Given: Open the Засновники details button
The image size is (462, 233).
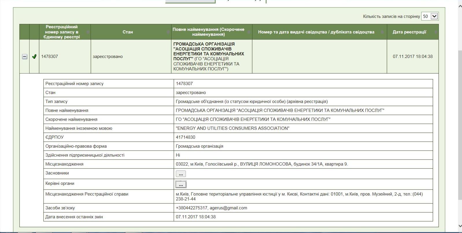Looking at the screenshot, I should click(x=181, y=174).
